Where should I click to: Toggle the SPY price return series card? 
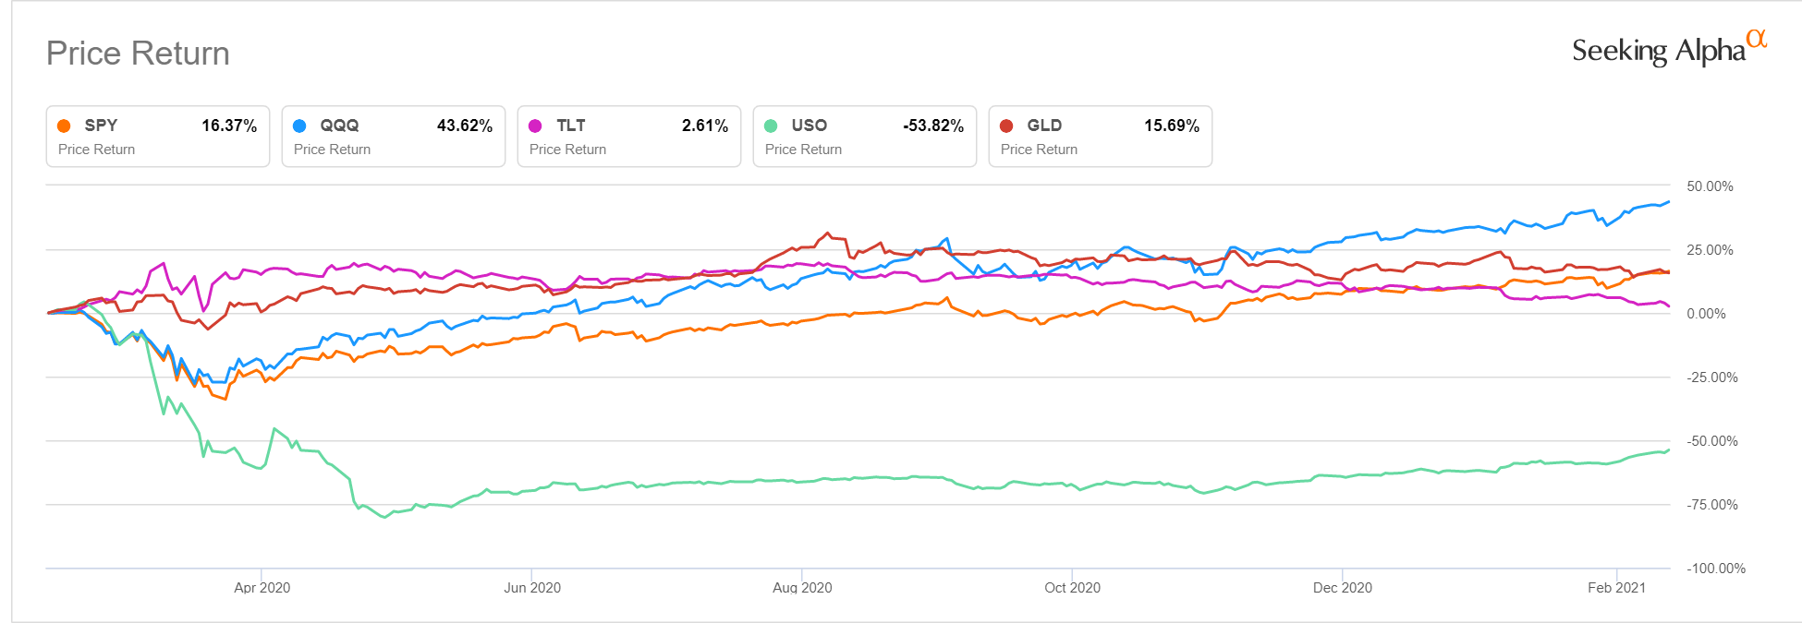[157, 137]
